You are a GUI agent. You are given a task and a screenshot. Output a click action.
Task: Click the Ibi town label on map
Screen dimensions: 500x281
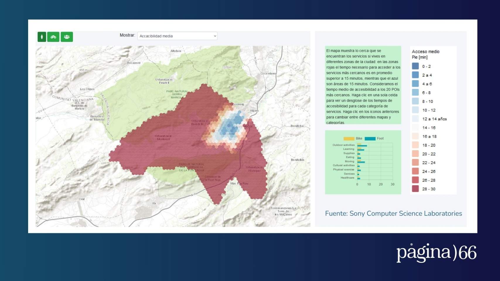click(154, 203)
